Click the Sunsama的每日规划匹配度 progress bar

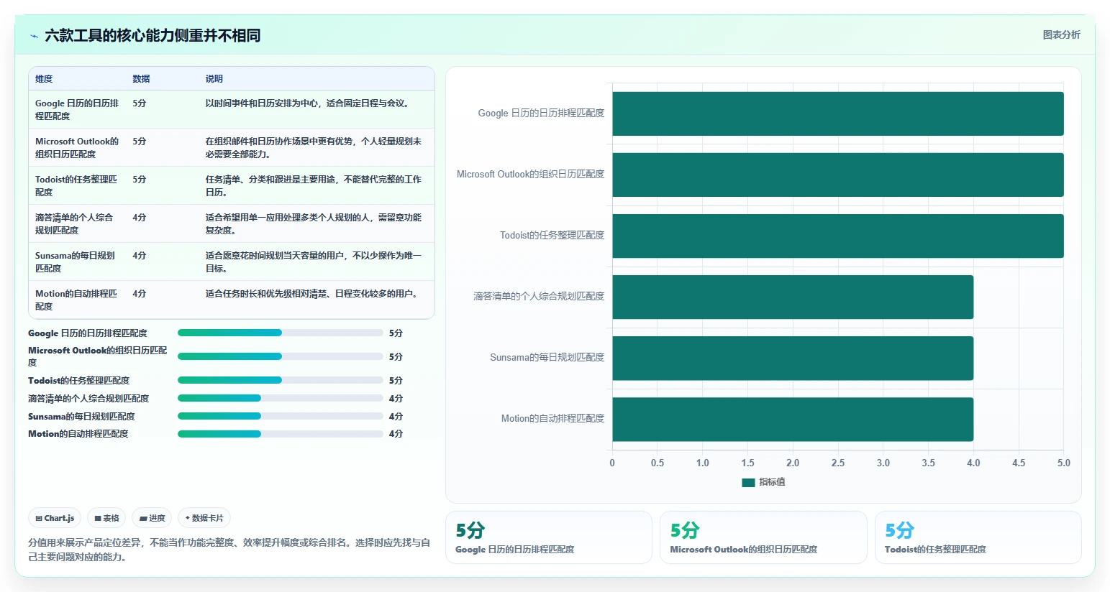[x=280, y=416]
